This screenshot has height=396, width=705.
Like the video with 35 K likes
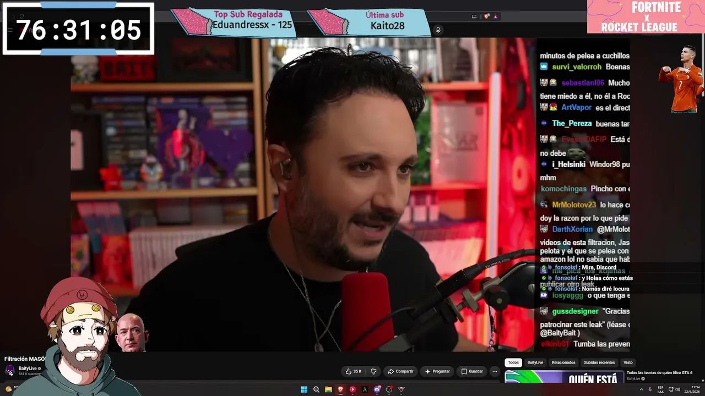[354, 371]
